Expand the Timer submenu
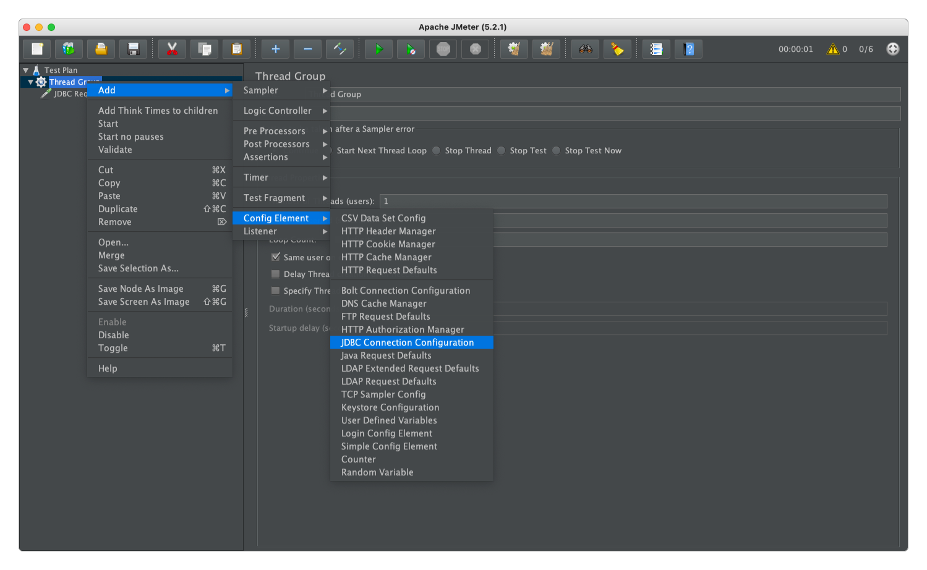Image resolution: width=927 pixels, height=570 pixels. pos(281,177)
